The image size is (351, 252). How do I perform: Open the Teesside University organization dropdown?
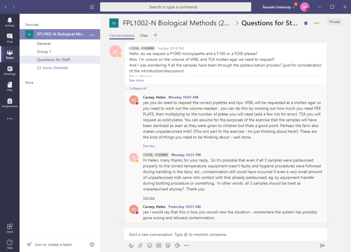click(x=278, y=7)
